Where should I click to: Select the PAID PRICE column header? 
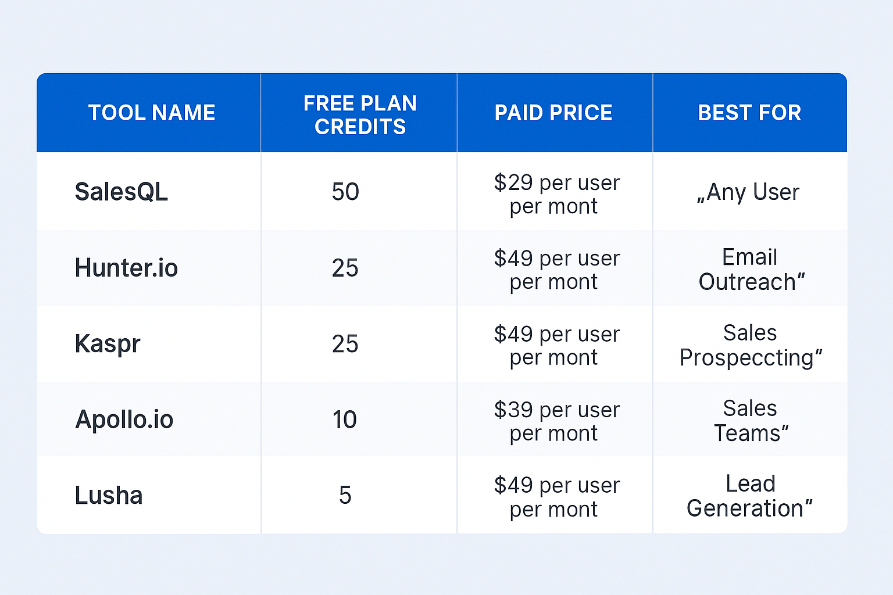point(553,113)
